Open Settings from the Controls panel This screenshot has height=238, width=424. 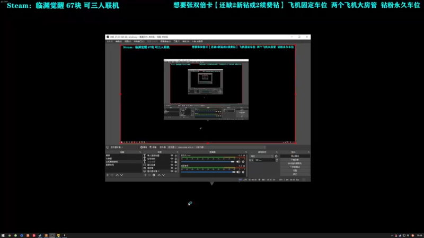pyautogui.click(x=295, y=170)
